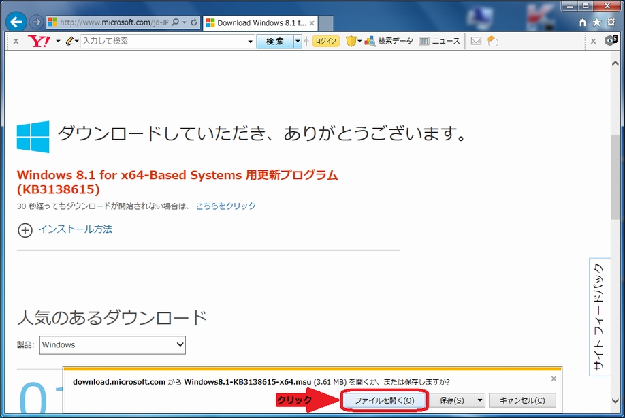Click the eye extension icon with badge
The height and width of the screenshot is (418, 625).
pos(611,40)
